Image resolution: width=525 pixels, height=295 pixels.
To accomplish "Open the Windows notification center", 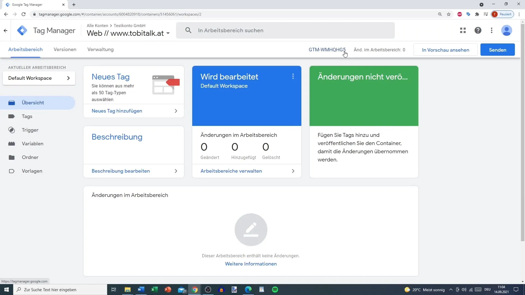I will pos(516,290).
